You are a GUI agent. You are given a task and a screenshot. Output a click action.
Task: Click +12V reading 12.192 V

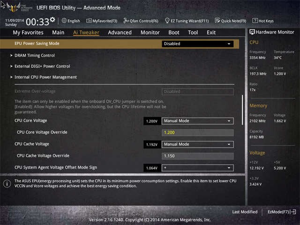tap(256, 168)
